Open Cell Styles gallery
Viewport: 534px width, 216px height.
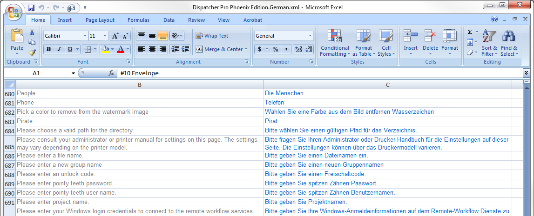386,42
